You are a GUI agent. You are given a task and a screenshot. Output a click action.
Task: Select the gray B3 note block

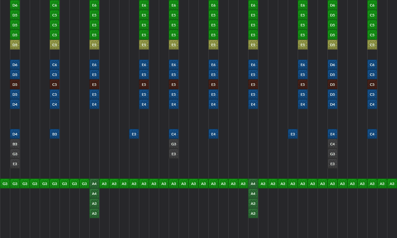pos(15,144)
